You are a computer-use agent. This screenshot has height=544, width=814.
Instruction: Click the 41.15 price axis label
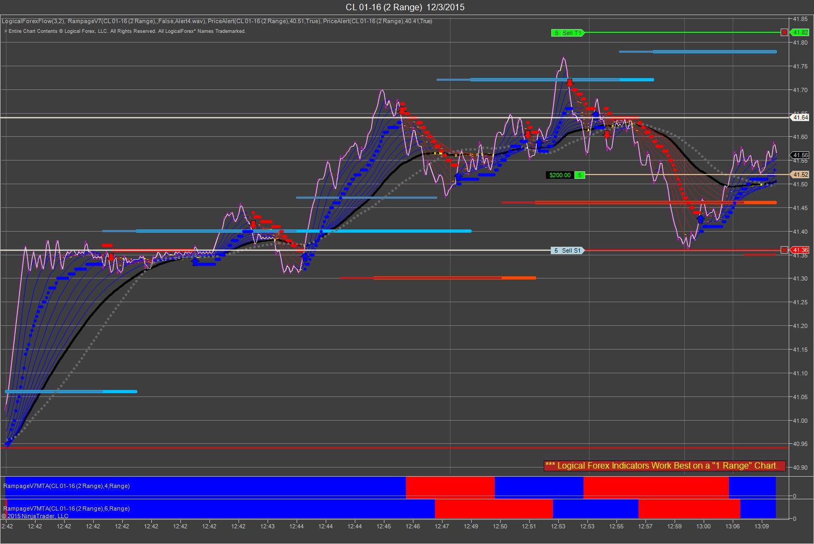800,350
